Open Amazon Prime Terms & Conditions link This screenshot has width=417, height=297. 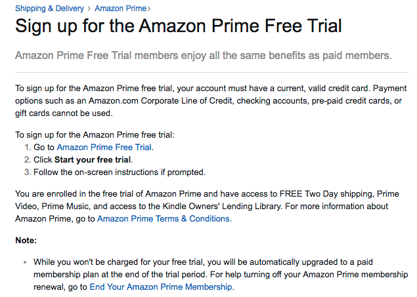pyautogui.click(x=164, y=219)
